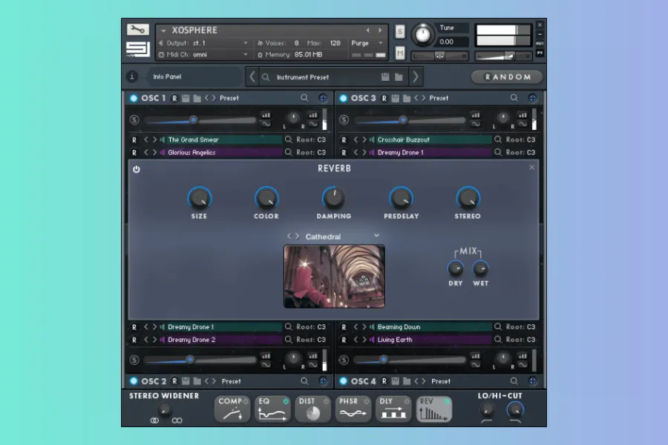This screenshot has height=445, width=668.
Task: Disable the EQ power toggle
Action: pos(284,401)
